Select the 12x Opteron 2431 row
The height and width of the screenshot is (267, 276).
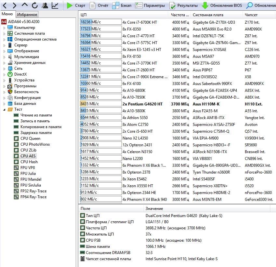[x=177, y=145]
